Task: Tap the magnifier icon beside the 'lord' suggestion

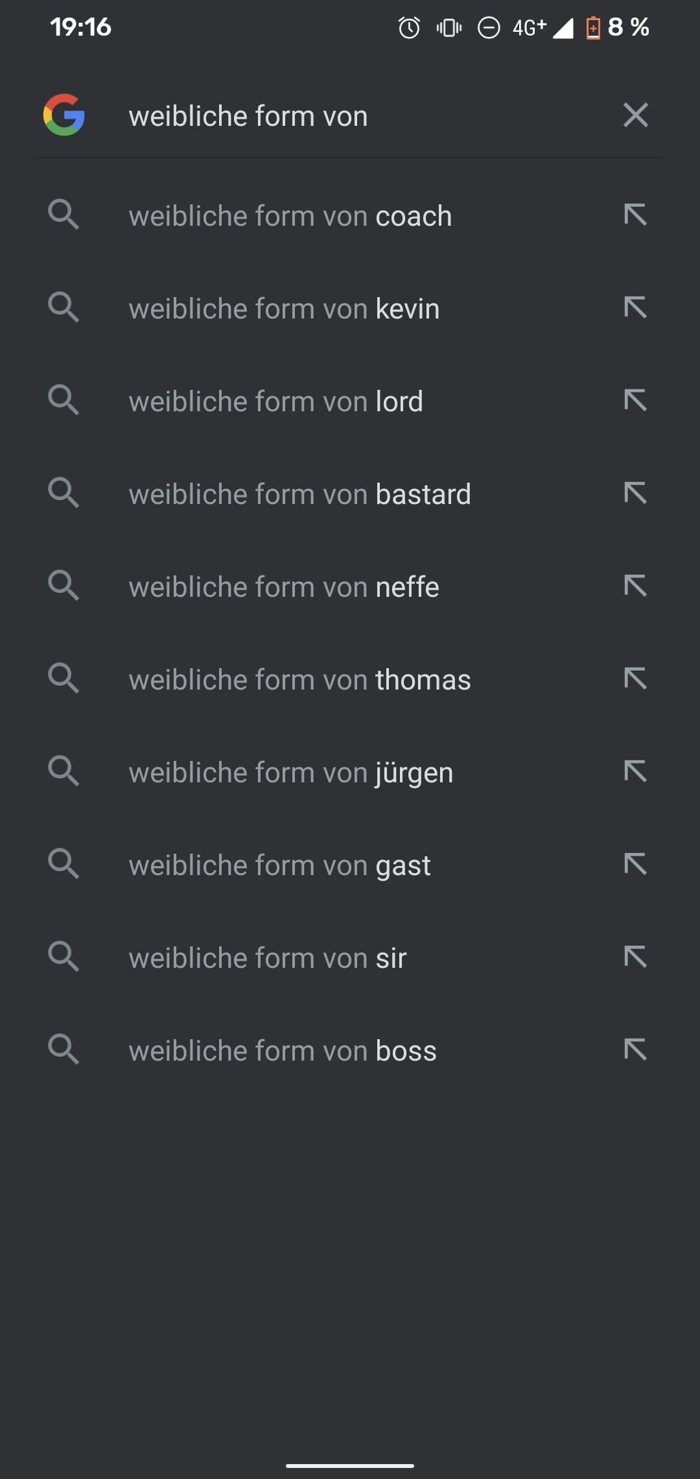Action: point(64,400)
